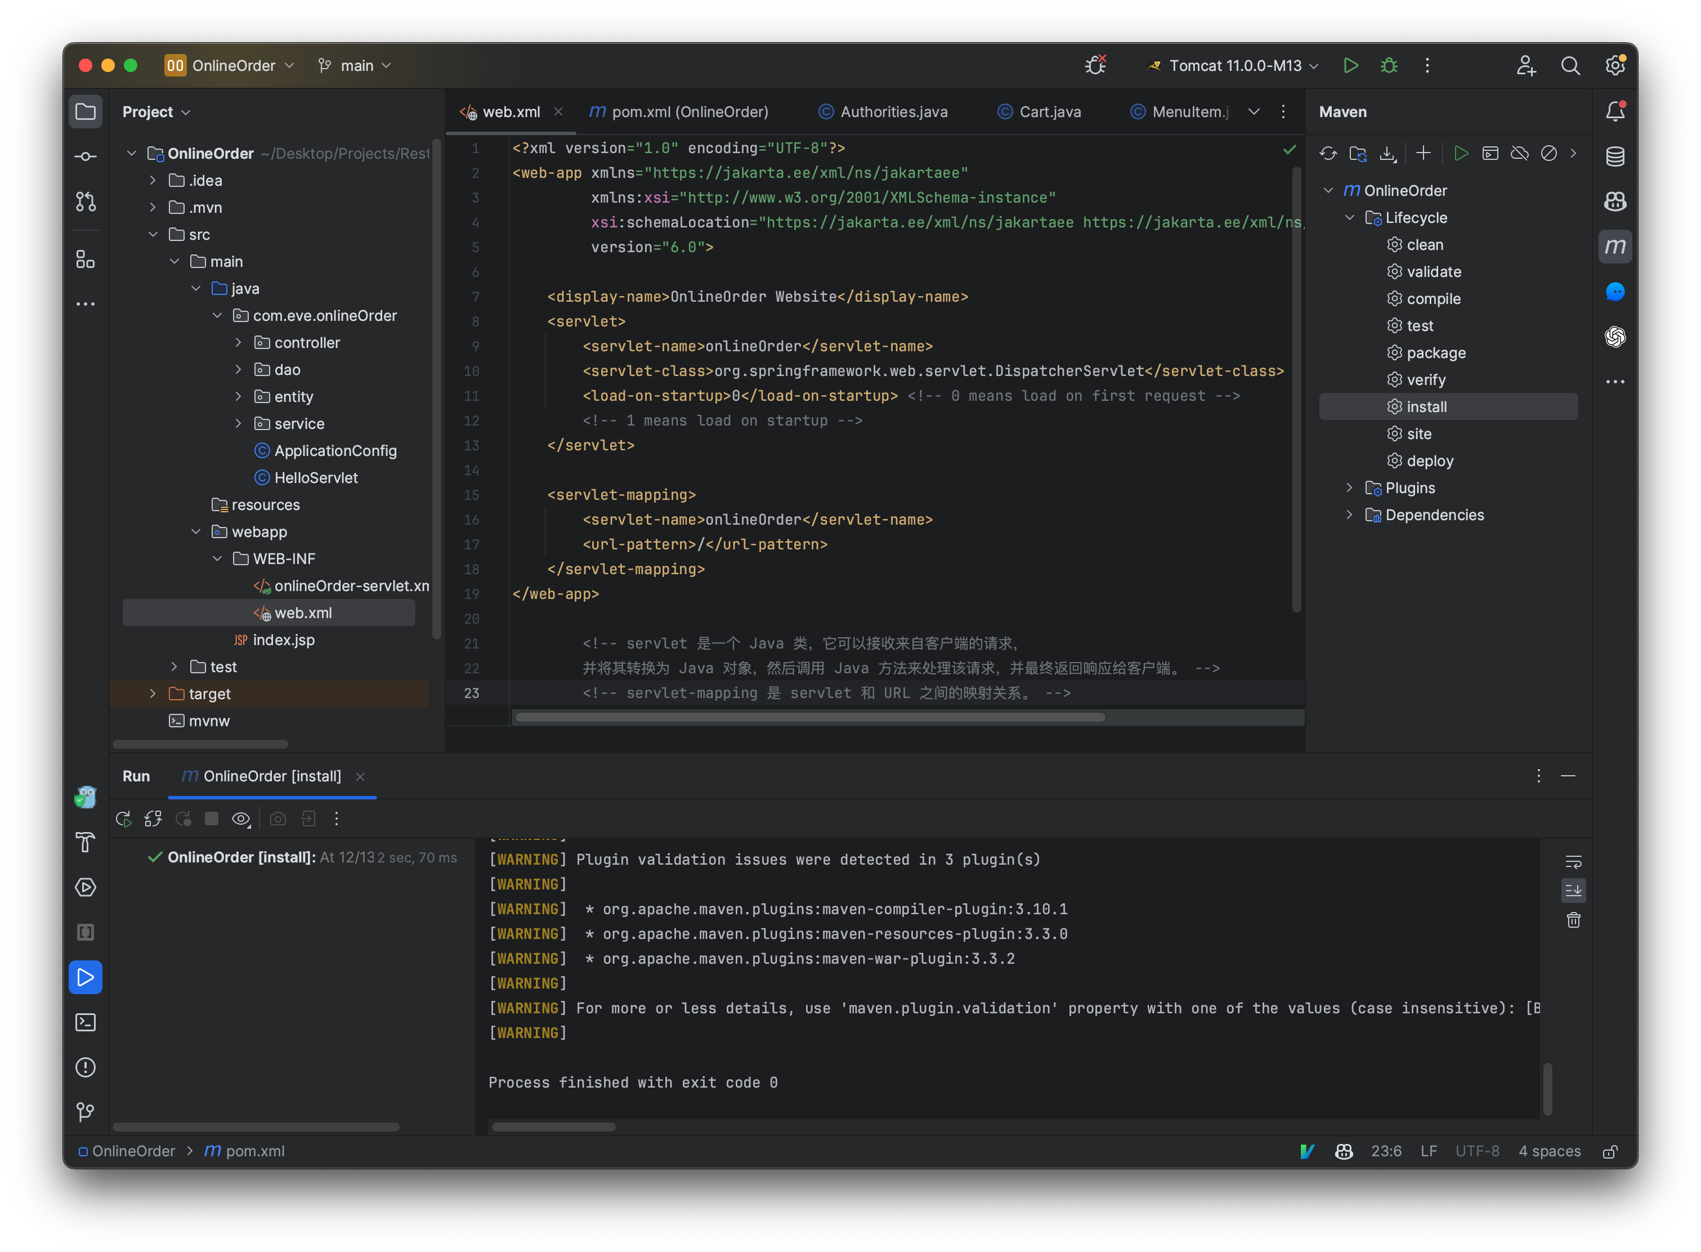Run the install lifecycle goal

click(x=1427, y=406)
